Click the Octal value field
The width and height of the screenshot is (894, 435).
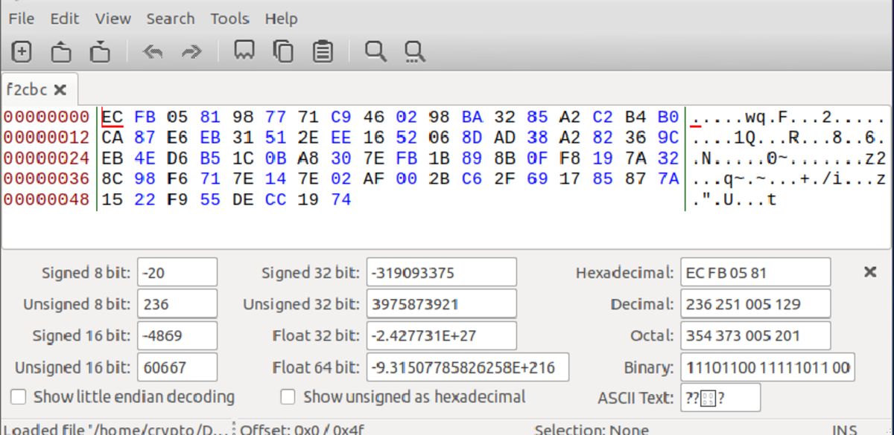pos(755,335)
